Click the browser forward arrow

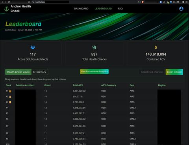(x=5, y=2)
